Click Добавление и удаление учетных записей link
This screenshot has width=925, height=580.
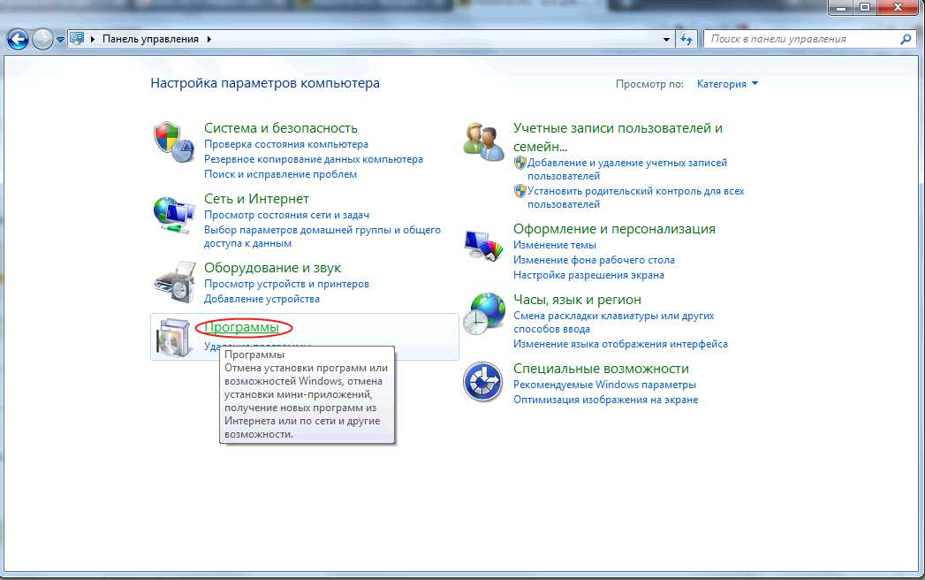pos(627,169)
